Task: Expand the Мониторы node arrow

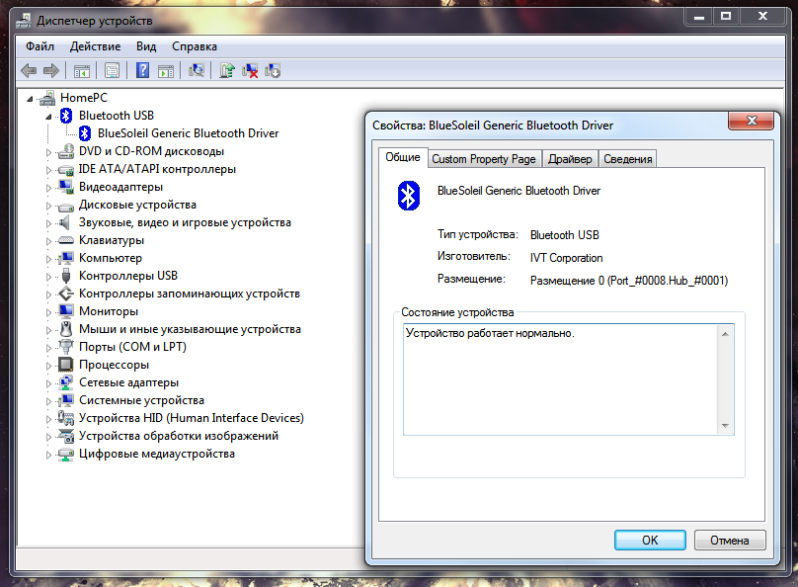Action: tap(48, 311)
